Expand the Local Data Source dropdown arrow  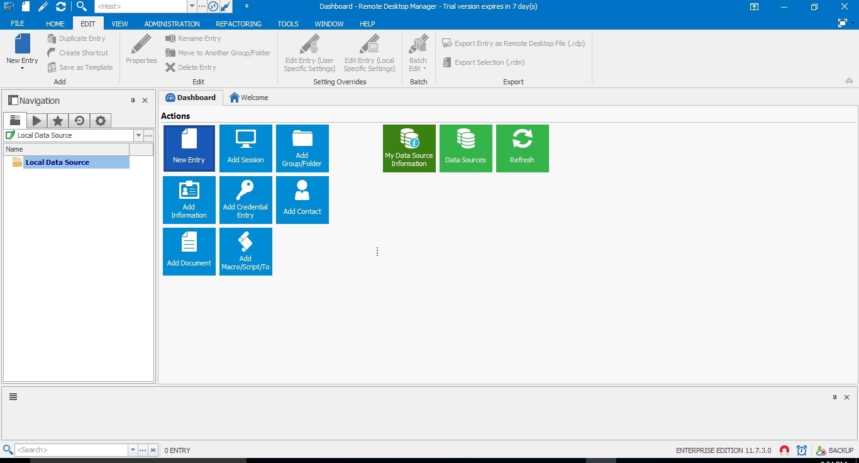[138, 135]
